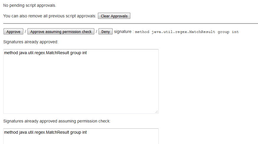Click the "signature" label next to Deny
The height and width of the screenshot is (144, 258).
coord(123,32)
